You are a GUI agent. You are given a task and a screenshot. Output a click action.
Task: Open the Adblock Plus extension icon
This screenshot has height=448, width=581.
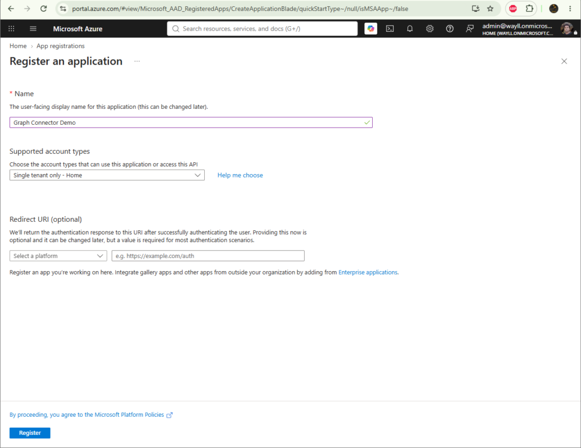[x=513, y=9]
